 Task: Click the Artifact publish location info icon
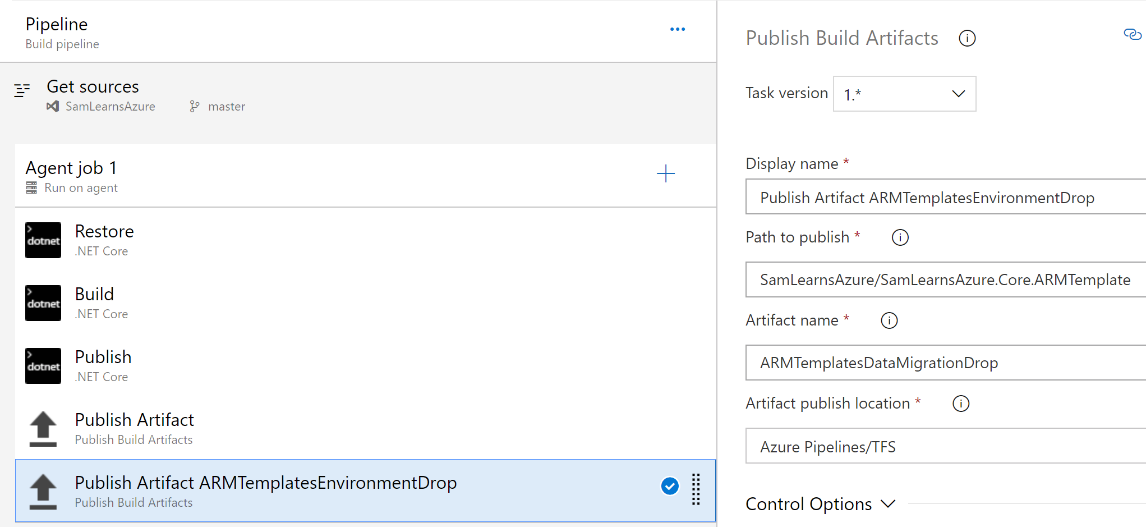[x=960, y=404]
